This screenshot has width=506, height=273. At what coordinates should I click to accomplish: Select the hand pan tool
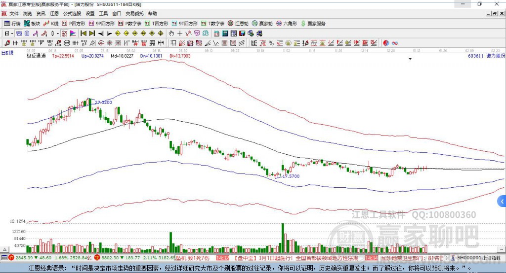(171, 34)
